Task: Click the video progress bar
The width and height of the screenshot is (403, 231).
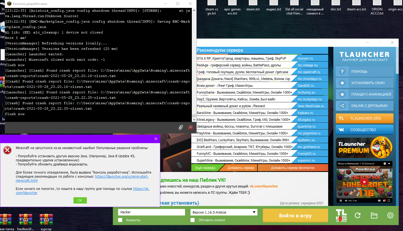Action: [364, 198]
